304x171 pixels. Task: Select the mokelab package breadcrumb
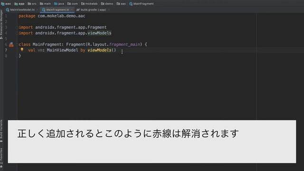click(89, 4)
